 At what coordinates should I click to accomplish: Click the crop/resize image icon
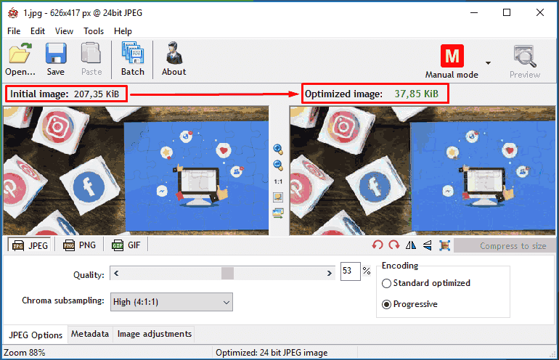[444, 245]
